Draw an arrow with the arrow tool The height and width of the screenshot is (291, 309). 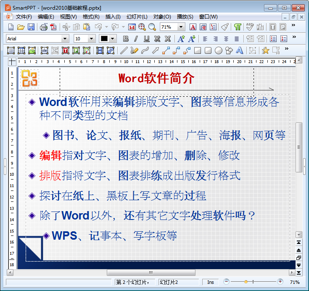tap(156, 50)
